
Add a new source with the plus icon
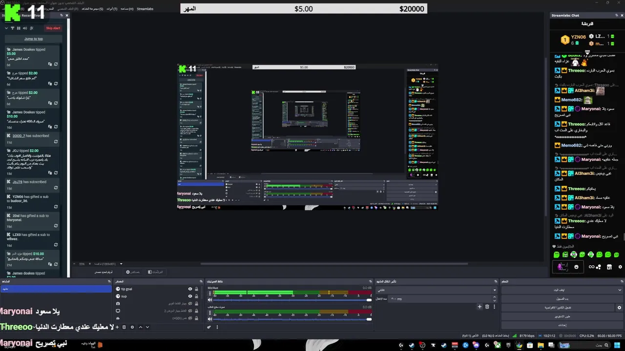(x=117, y=327)
